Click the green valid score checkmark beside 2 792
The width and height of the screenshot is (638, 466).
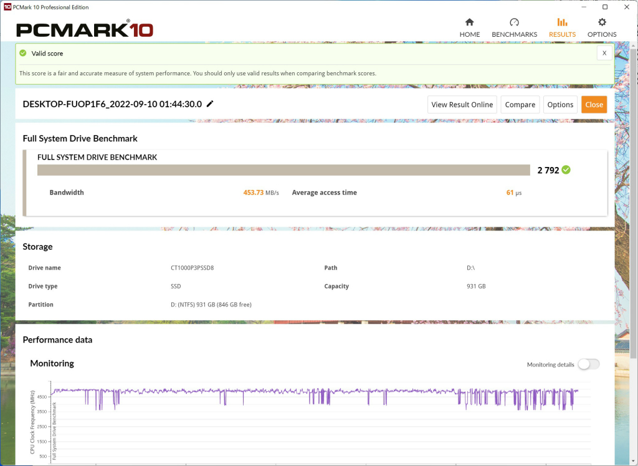point(566,169)
